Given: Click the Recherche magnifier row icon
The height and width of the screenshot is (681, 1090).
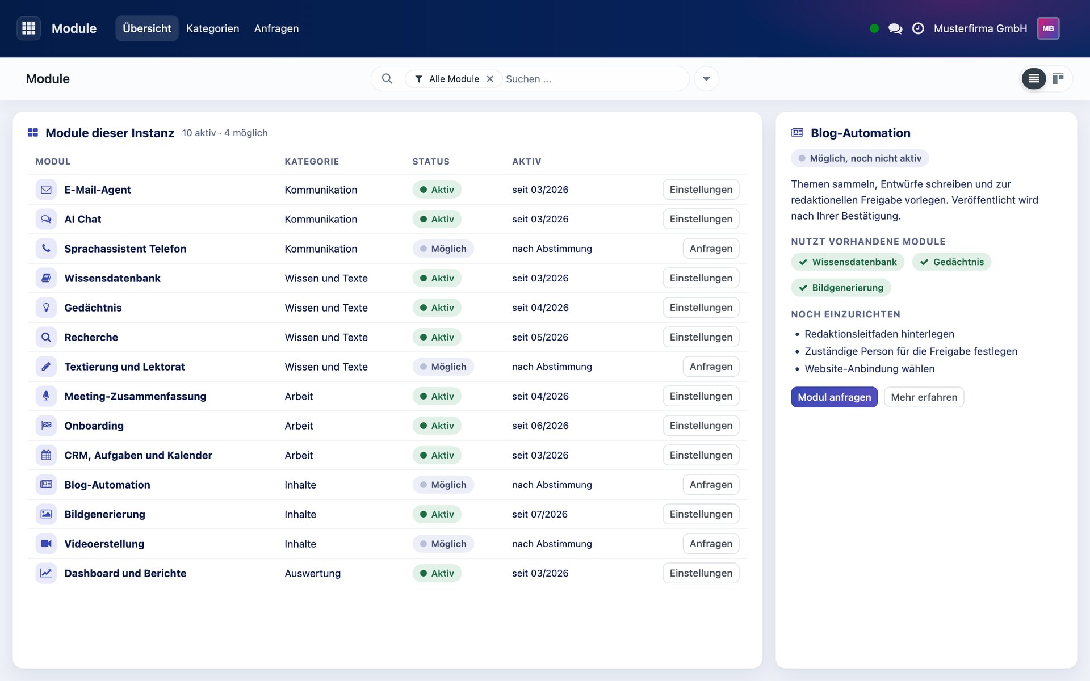Looking at the screenshot, I should click(x=46, y=337).
